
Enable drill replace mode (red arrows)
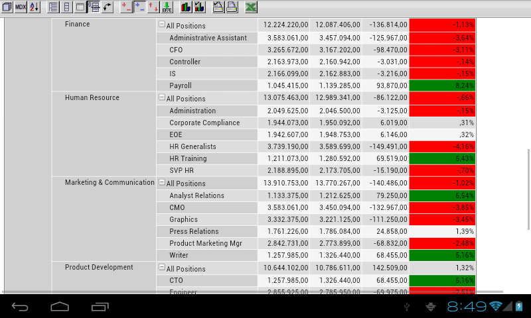153,7
